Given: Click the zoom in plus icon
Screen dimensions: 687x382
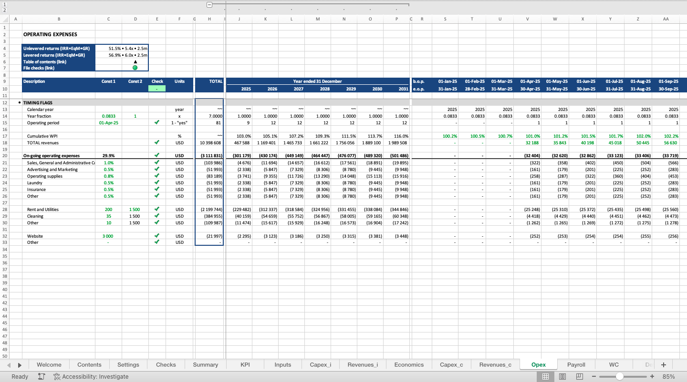Looking at the screenshot, I should pos(653,376).
